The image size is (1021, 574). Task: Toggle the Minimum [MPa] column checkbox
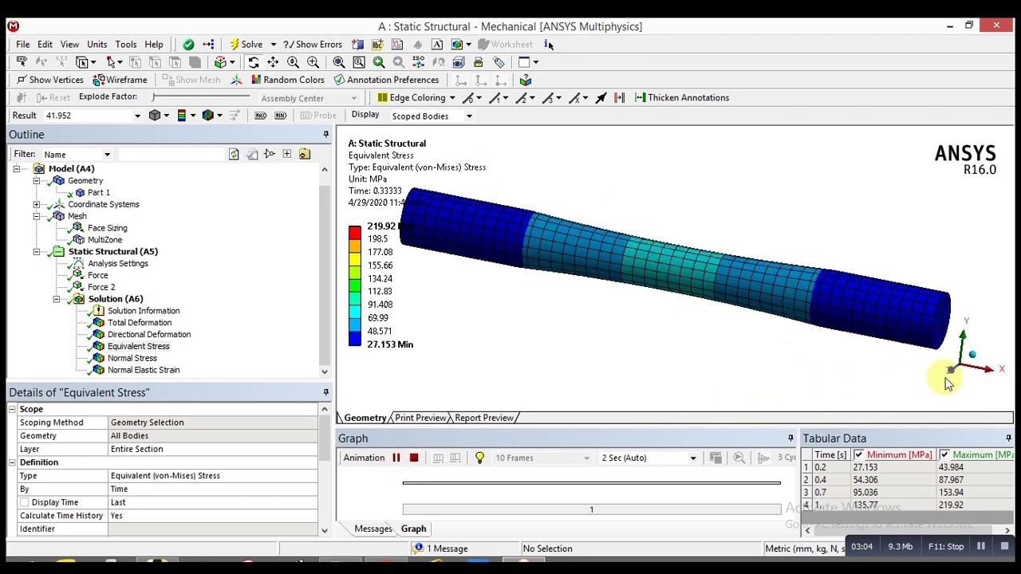[x=858, y=455]
